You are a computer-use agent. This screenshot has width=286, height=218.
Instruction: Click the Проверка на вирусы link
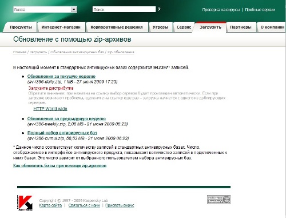click(x=221, y=10)
